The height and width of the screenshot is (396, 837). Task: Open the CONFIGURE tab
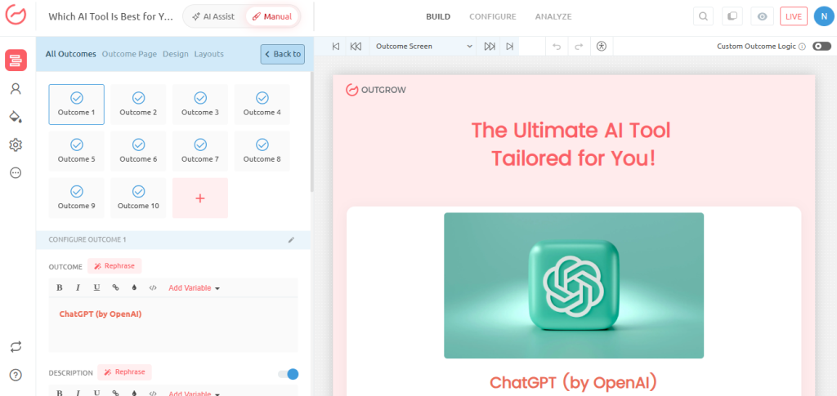[x=493, y=16]
